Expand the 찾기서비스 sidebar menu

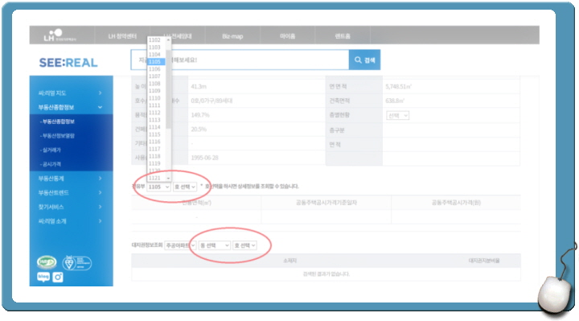tap(71, 207)
